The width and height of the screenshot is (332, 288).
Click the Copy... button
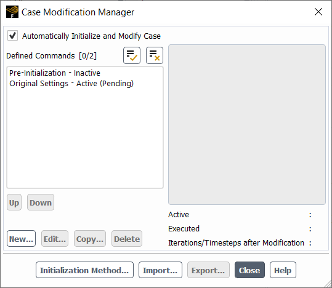click(x=90, y=239)
